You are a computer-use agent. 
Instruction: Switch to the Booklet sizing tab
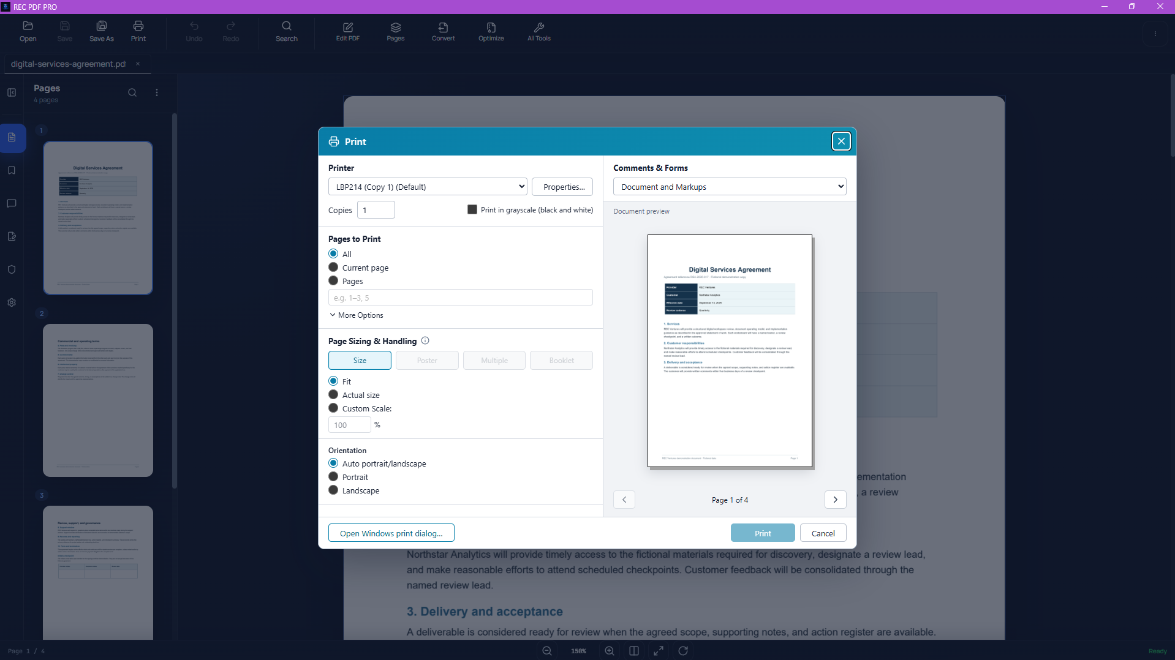coord(562,361)
